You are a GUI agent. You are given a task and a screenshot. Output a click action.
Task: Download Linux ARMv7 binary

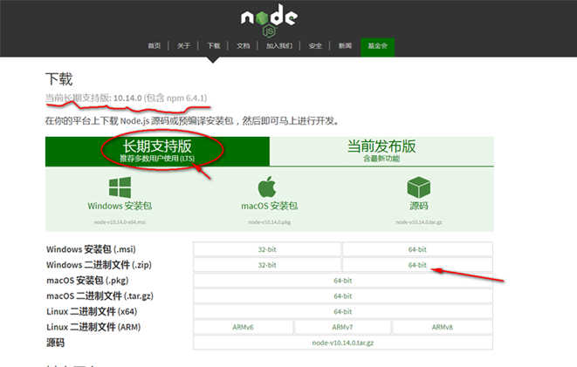pyautogui.click(x=342, y=327)
